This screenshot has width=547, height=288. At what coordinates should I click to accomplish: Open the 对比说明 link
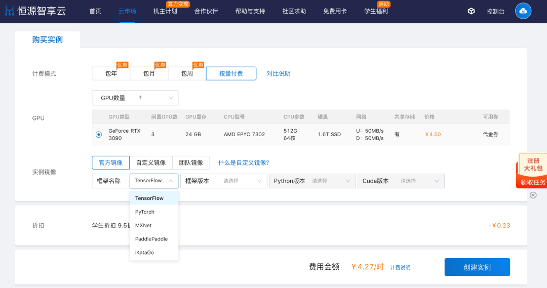[x=279, y=73]
